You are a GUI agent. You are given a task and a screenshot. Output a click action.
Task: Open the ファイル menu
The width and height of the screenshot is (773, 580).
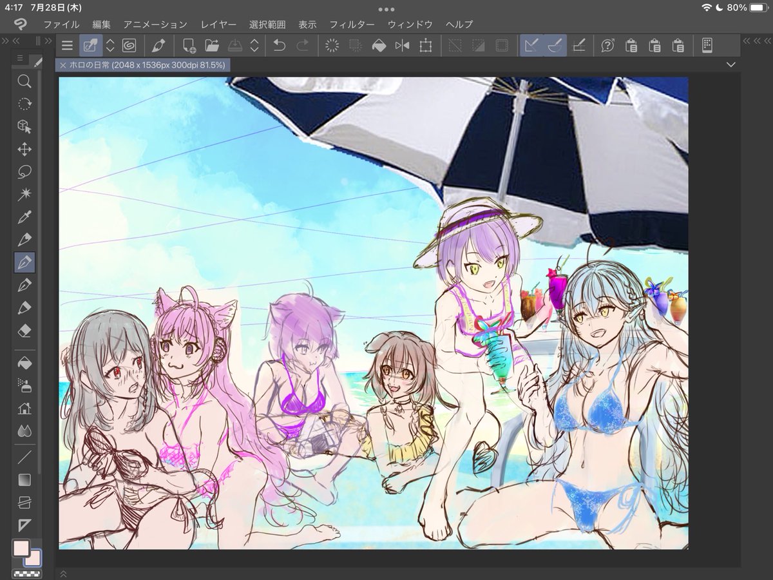[62, 24]
